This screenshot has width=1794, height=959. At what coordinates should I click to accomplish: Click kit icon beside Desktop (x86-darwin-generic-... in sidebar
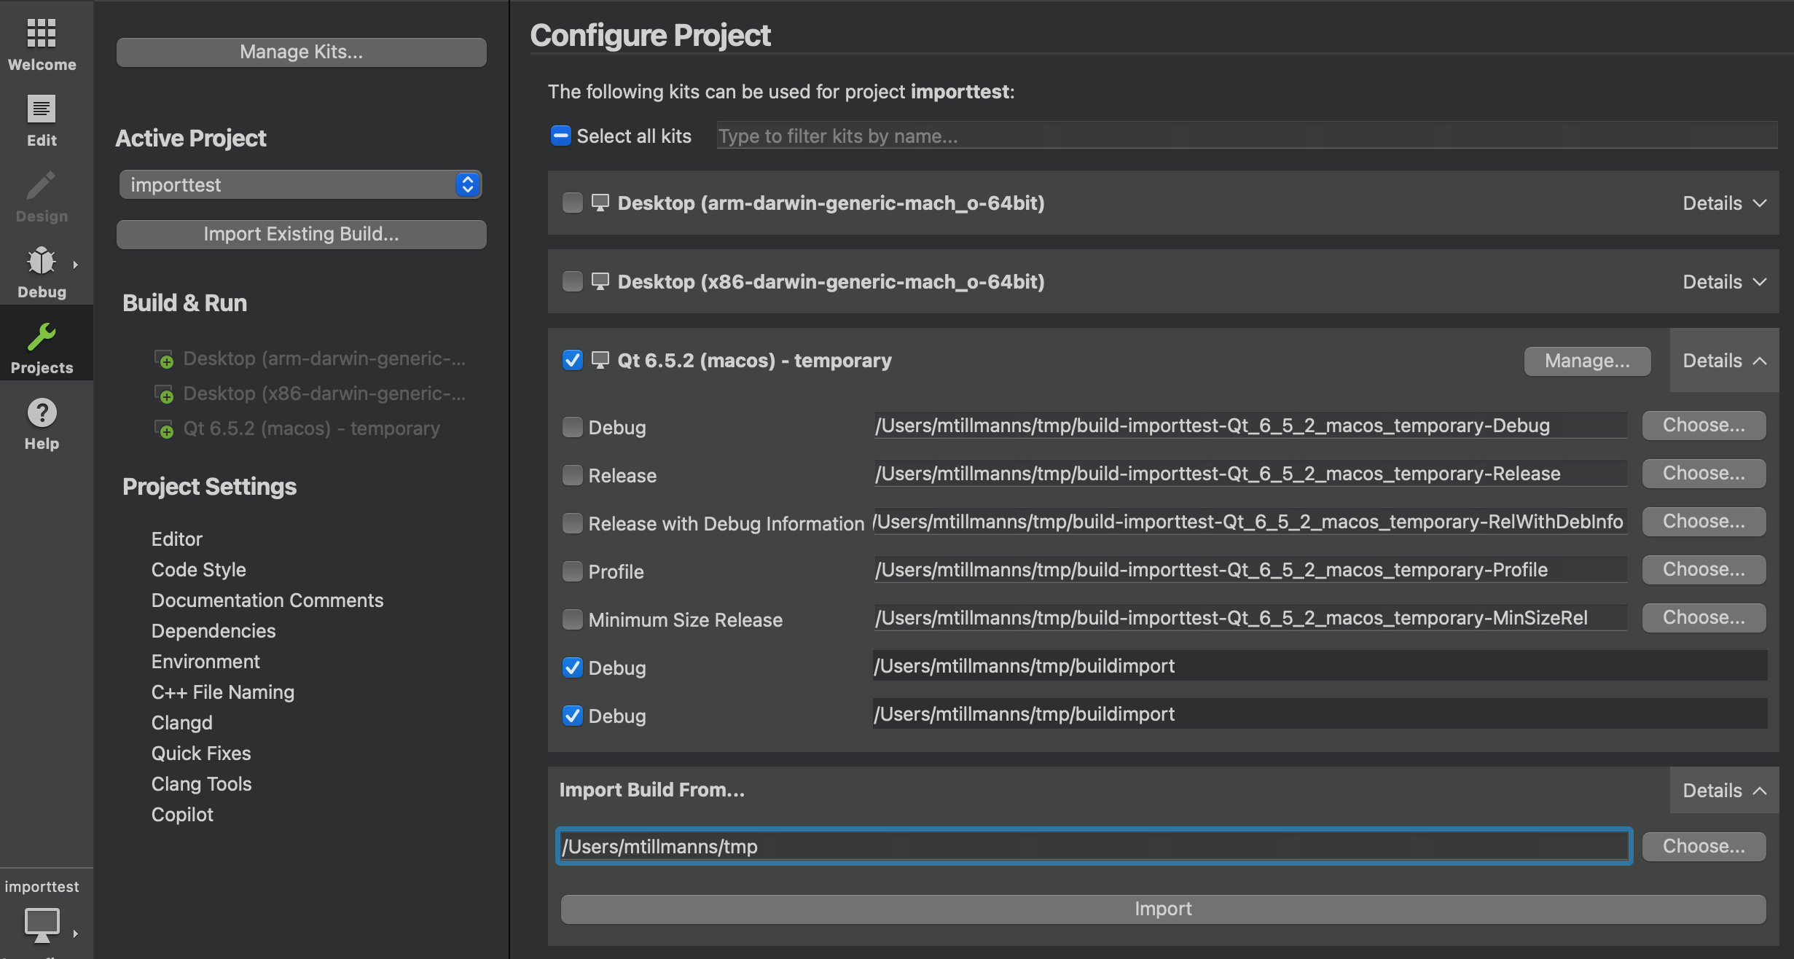point(164,394)
